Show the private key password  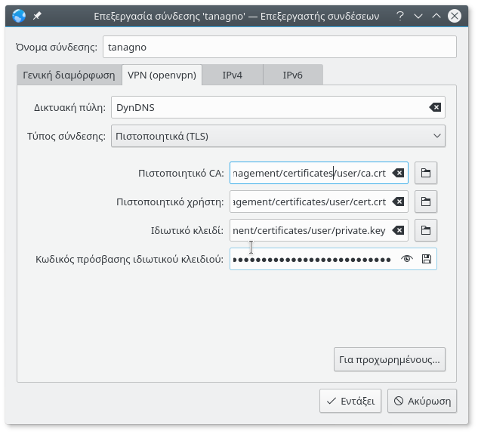[x=407, y=259]
